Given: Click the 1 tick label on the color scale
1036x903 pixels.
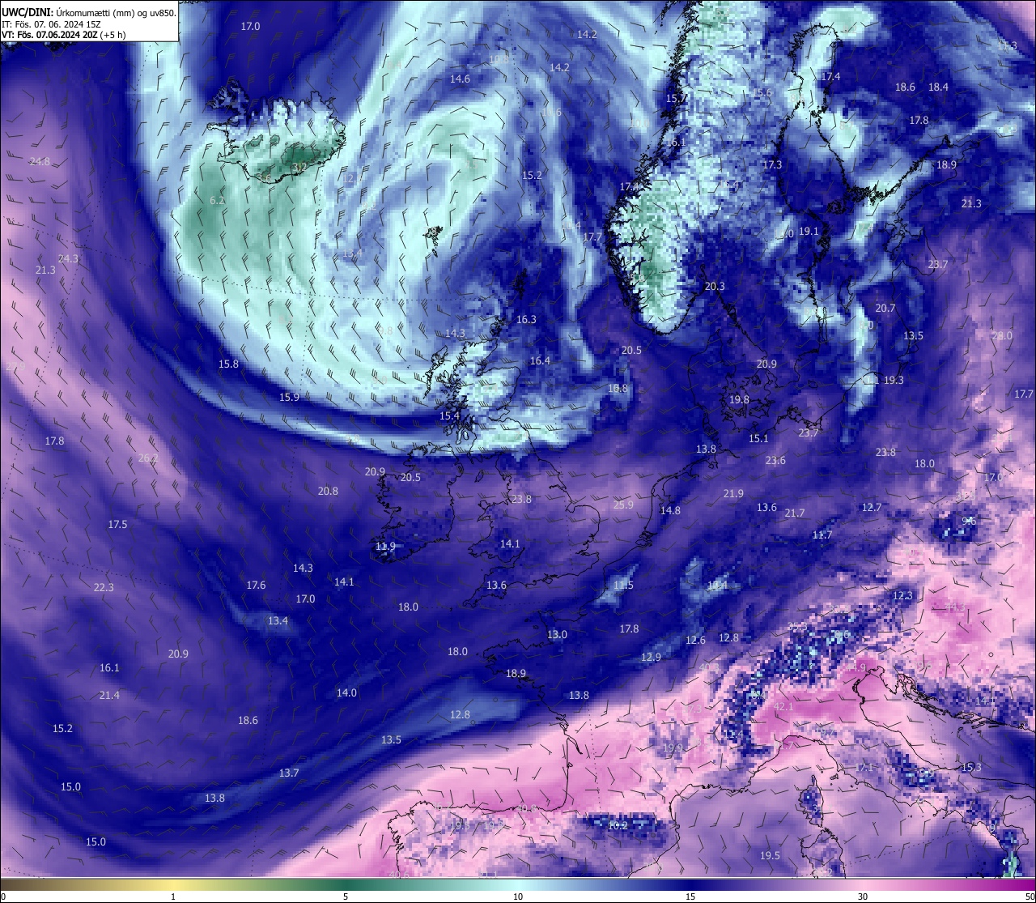Looking at the screenshot, I should pyautogui.click(x=173, y=897).
